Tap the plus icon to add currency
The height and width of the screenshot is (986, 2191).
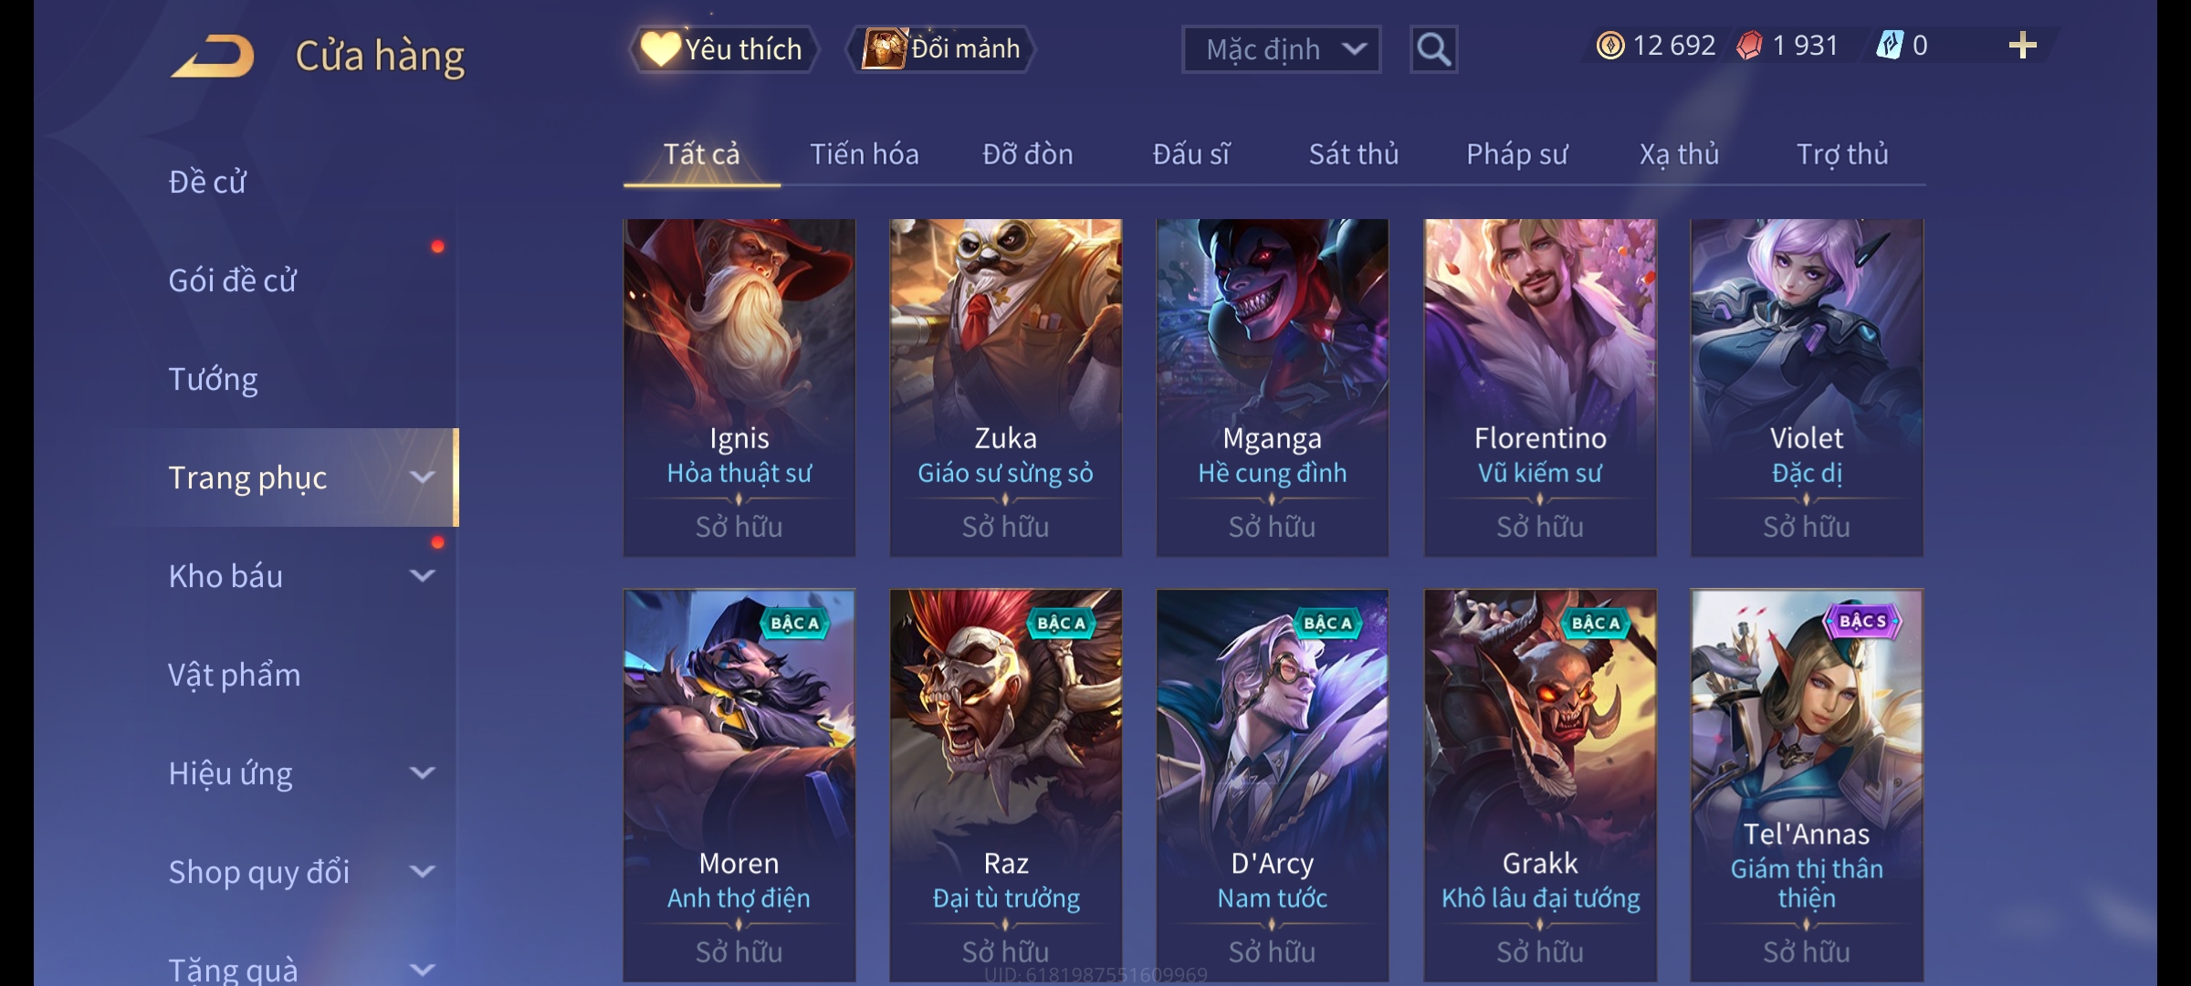2023,46
